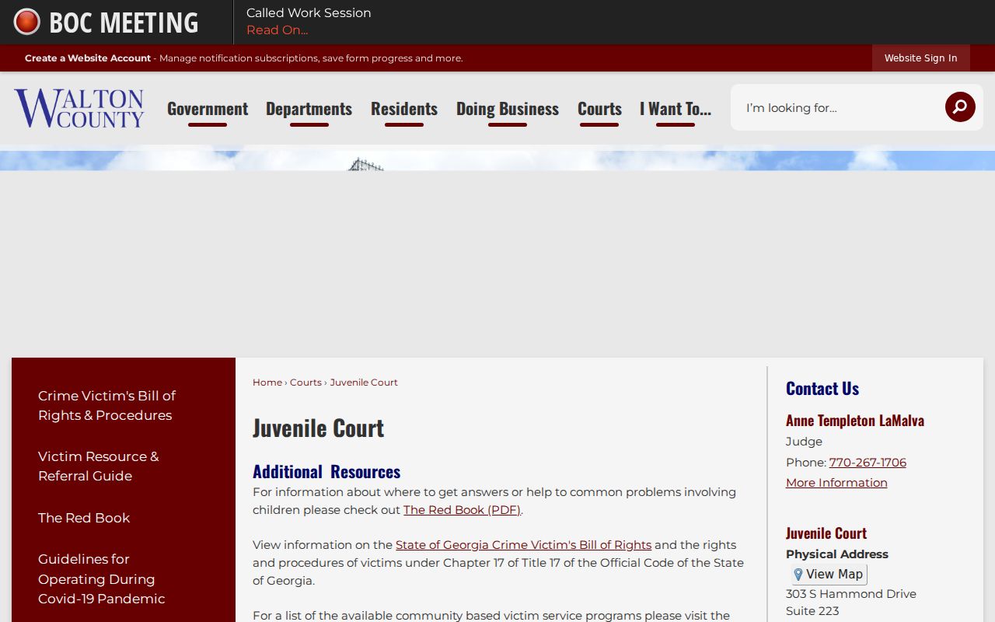Click the Anne Templeton LaMalva name
The width and height of the screenshot is (995, 622).
(855, 421)
